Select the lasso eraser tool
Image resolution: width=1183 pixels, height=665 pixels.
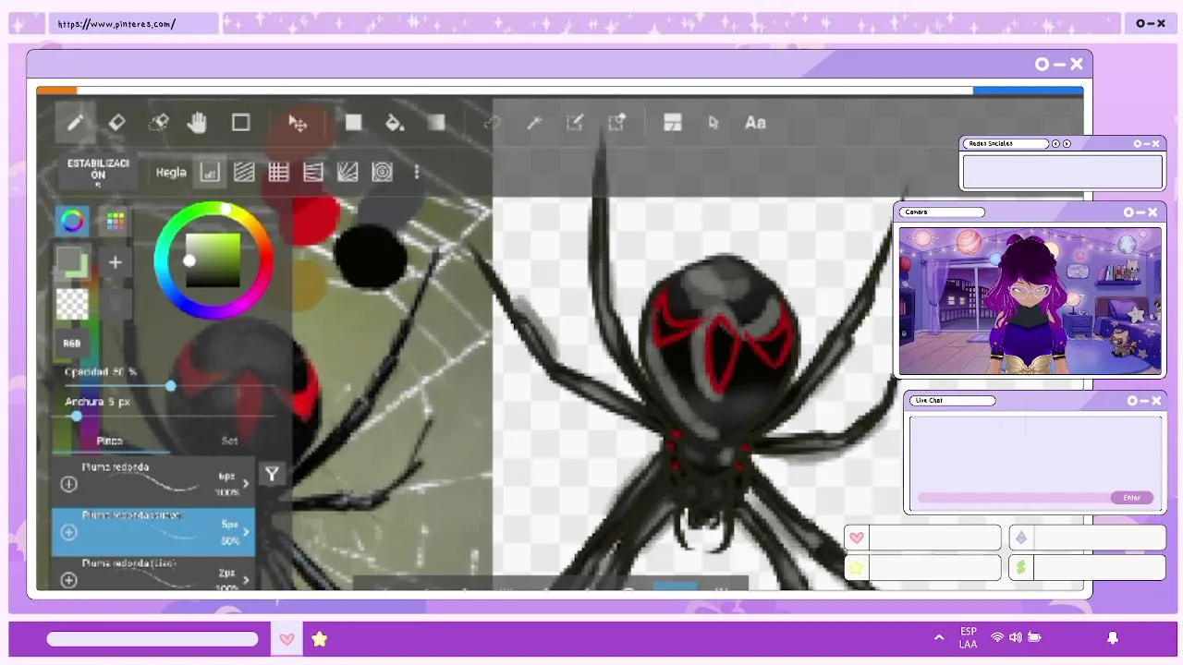[158, 123]
